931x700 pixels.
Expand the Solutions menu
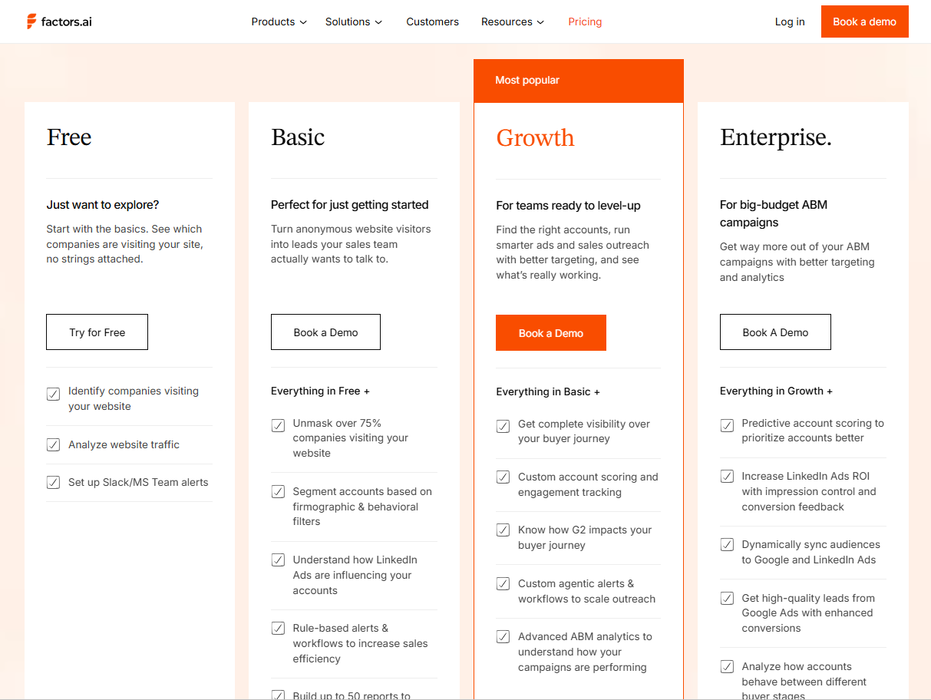coord(353,21)
